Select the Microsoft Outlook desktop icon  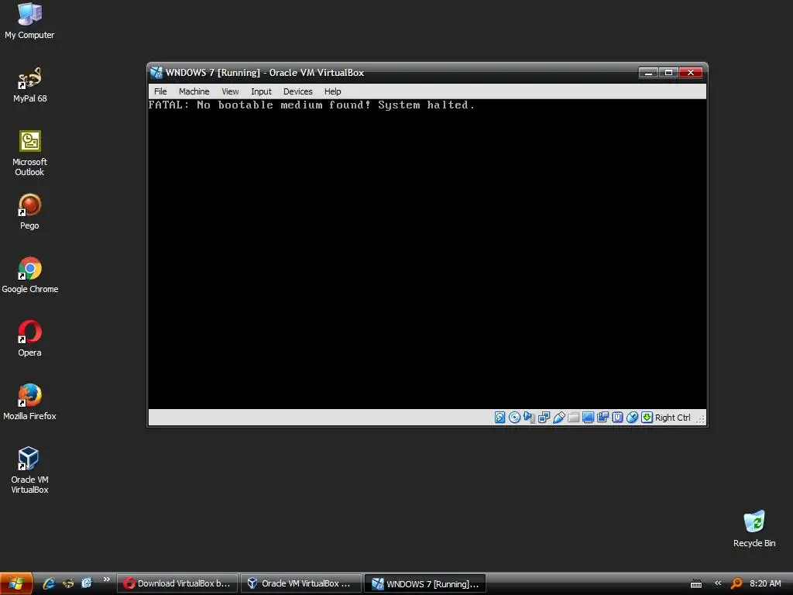coord(29,153)
